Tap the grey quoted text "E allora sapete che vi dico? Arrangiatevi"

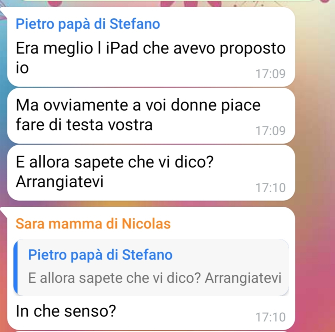tap(155, 278)
